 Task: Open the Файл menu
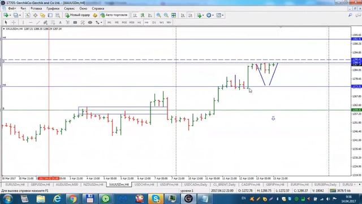coord(12,8)
